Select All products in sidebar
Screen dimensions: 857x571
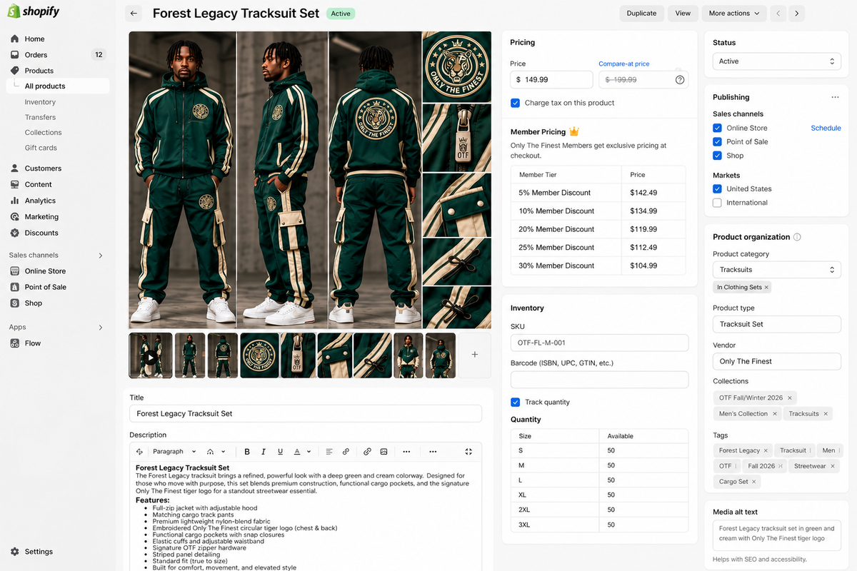(57, 86)
